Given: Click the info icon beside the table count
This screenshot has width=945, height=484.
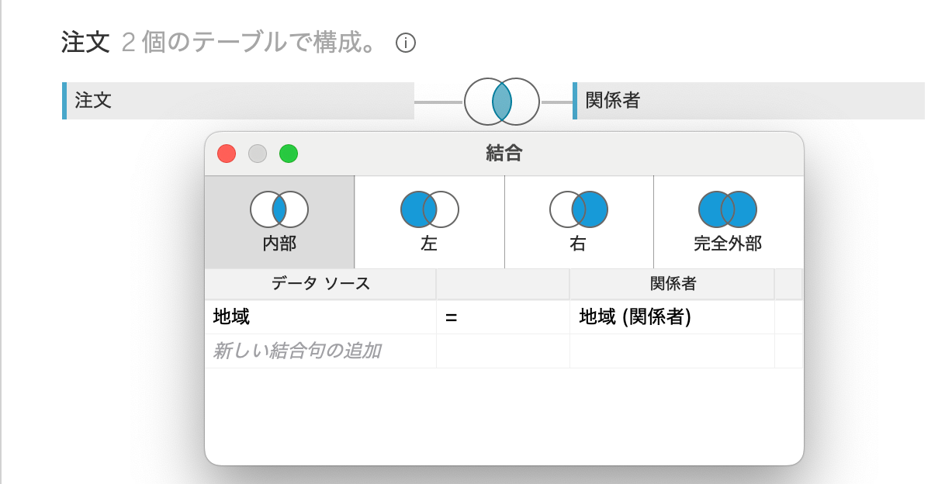Looking at the screenshot, I should point(406,43).
